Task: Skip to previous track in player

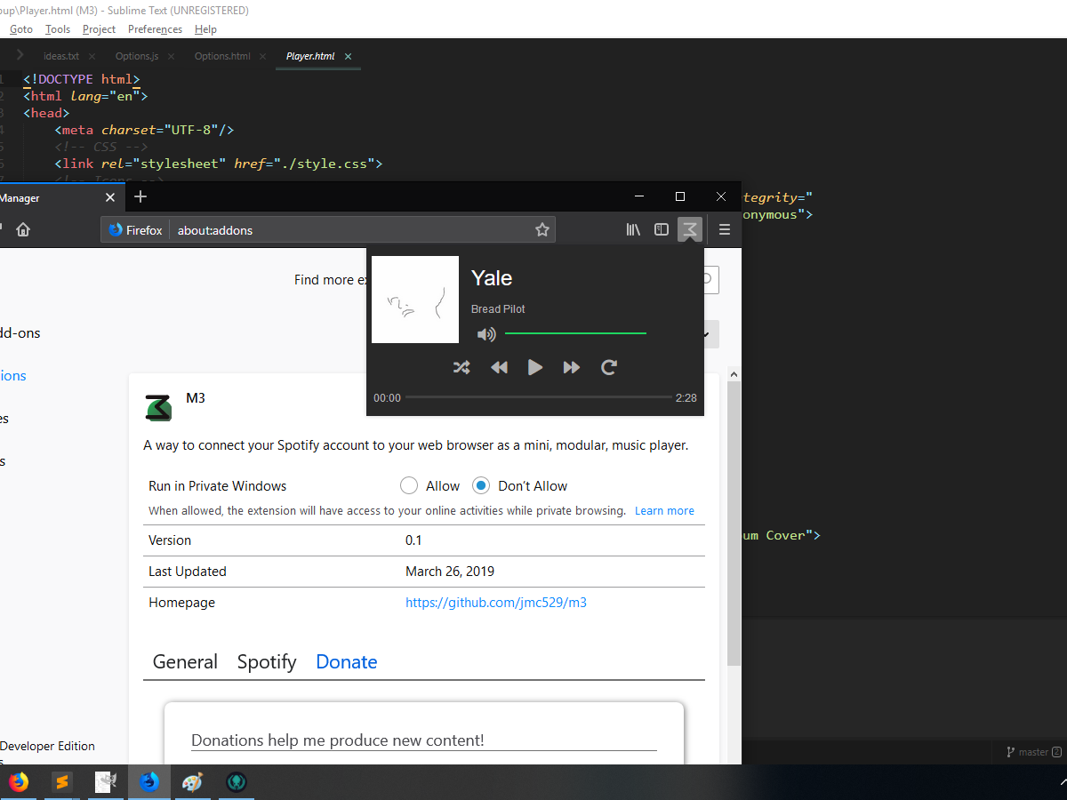Action: point(499,367)
